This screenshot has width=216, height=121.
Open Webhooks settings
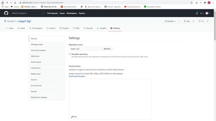(x=47, y=56)
